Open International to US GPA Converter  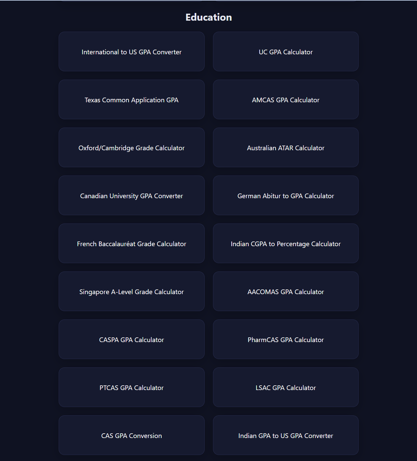pos(131,52)
